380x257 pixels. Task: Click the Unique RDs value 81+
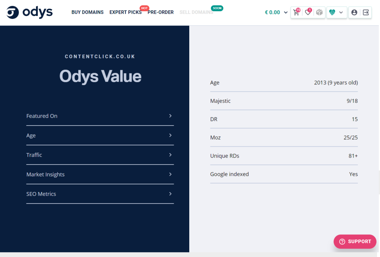353,156
